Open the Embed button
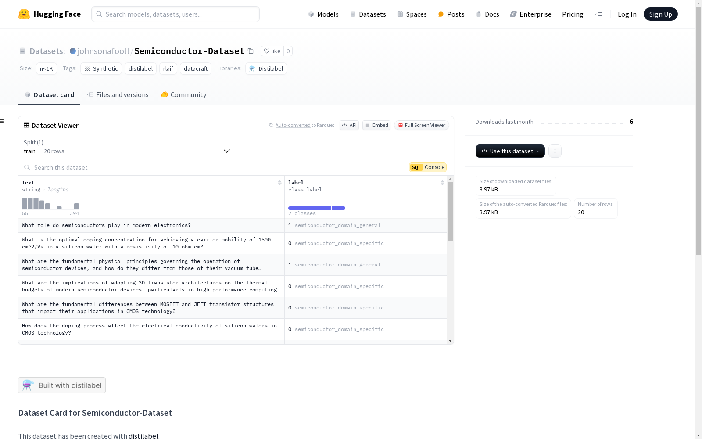The image size is (702, 439). tap(376, 125)
